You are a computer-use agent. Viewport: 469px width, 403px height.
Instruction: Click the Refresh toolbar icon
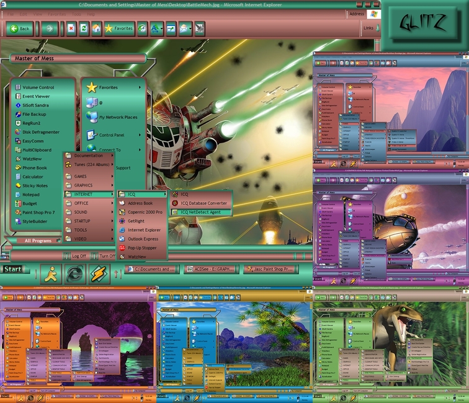pos(84,29)
